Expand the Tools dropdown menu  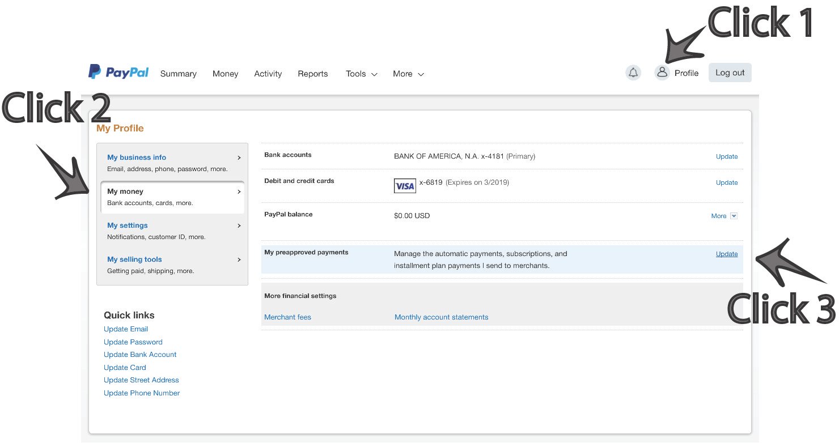[361, 74]
